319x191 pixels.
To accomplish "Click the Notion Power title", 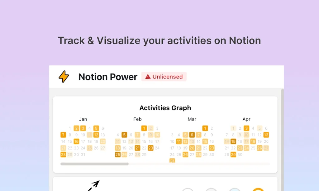I will coord(108,77).
